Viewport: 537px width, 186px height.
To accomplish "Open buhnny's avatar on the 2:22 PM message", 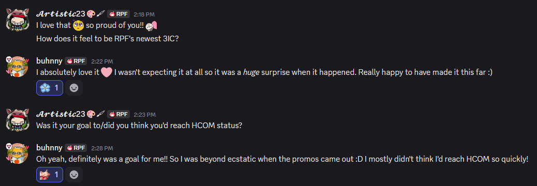I will pos(17,66).
